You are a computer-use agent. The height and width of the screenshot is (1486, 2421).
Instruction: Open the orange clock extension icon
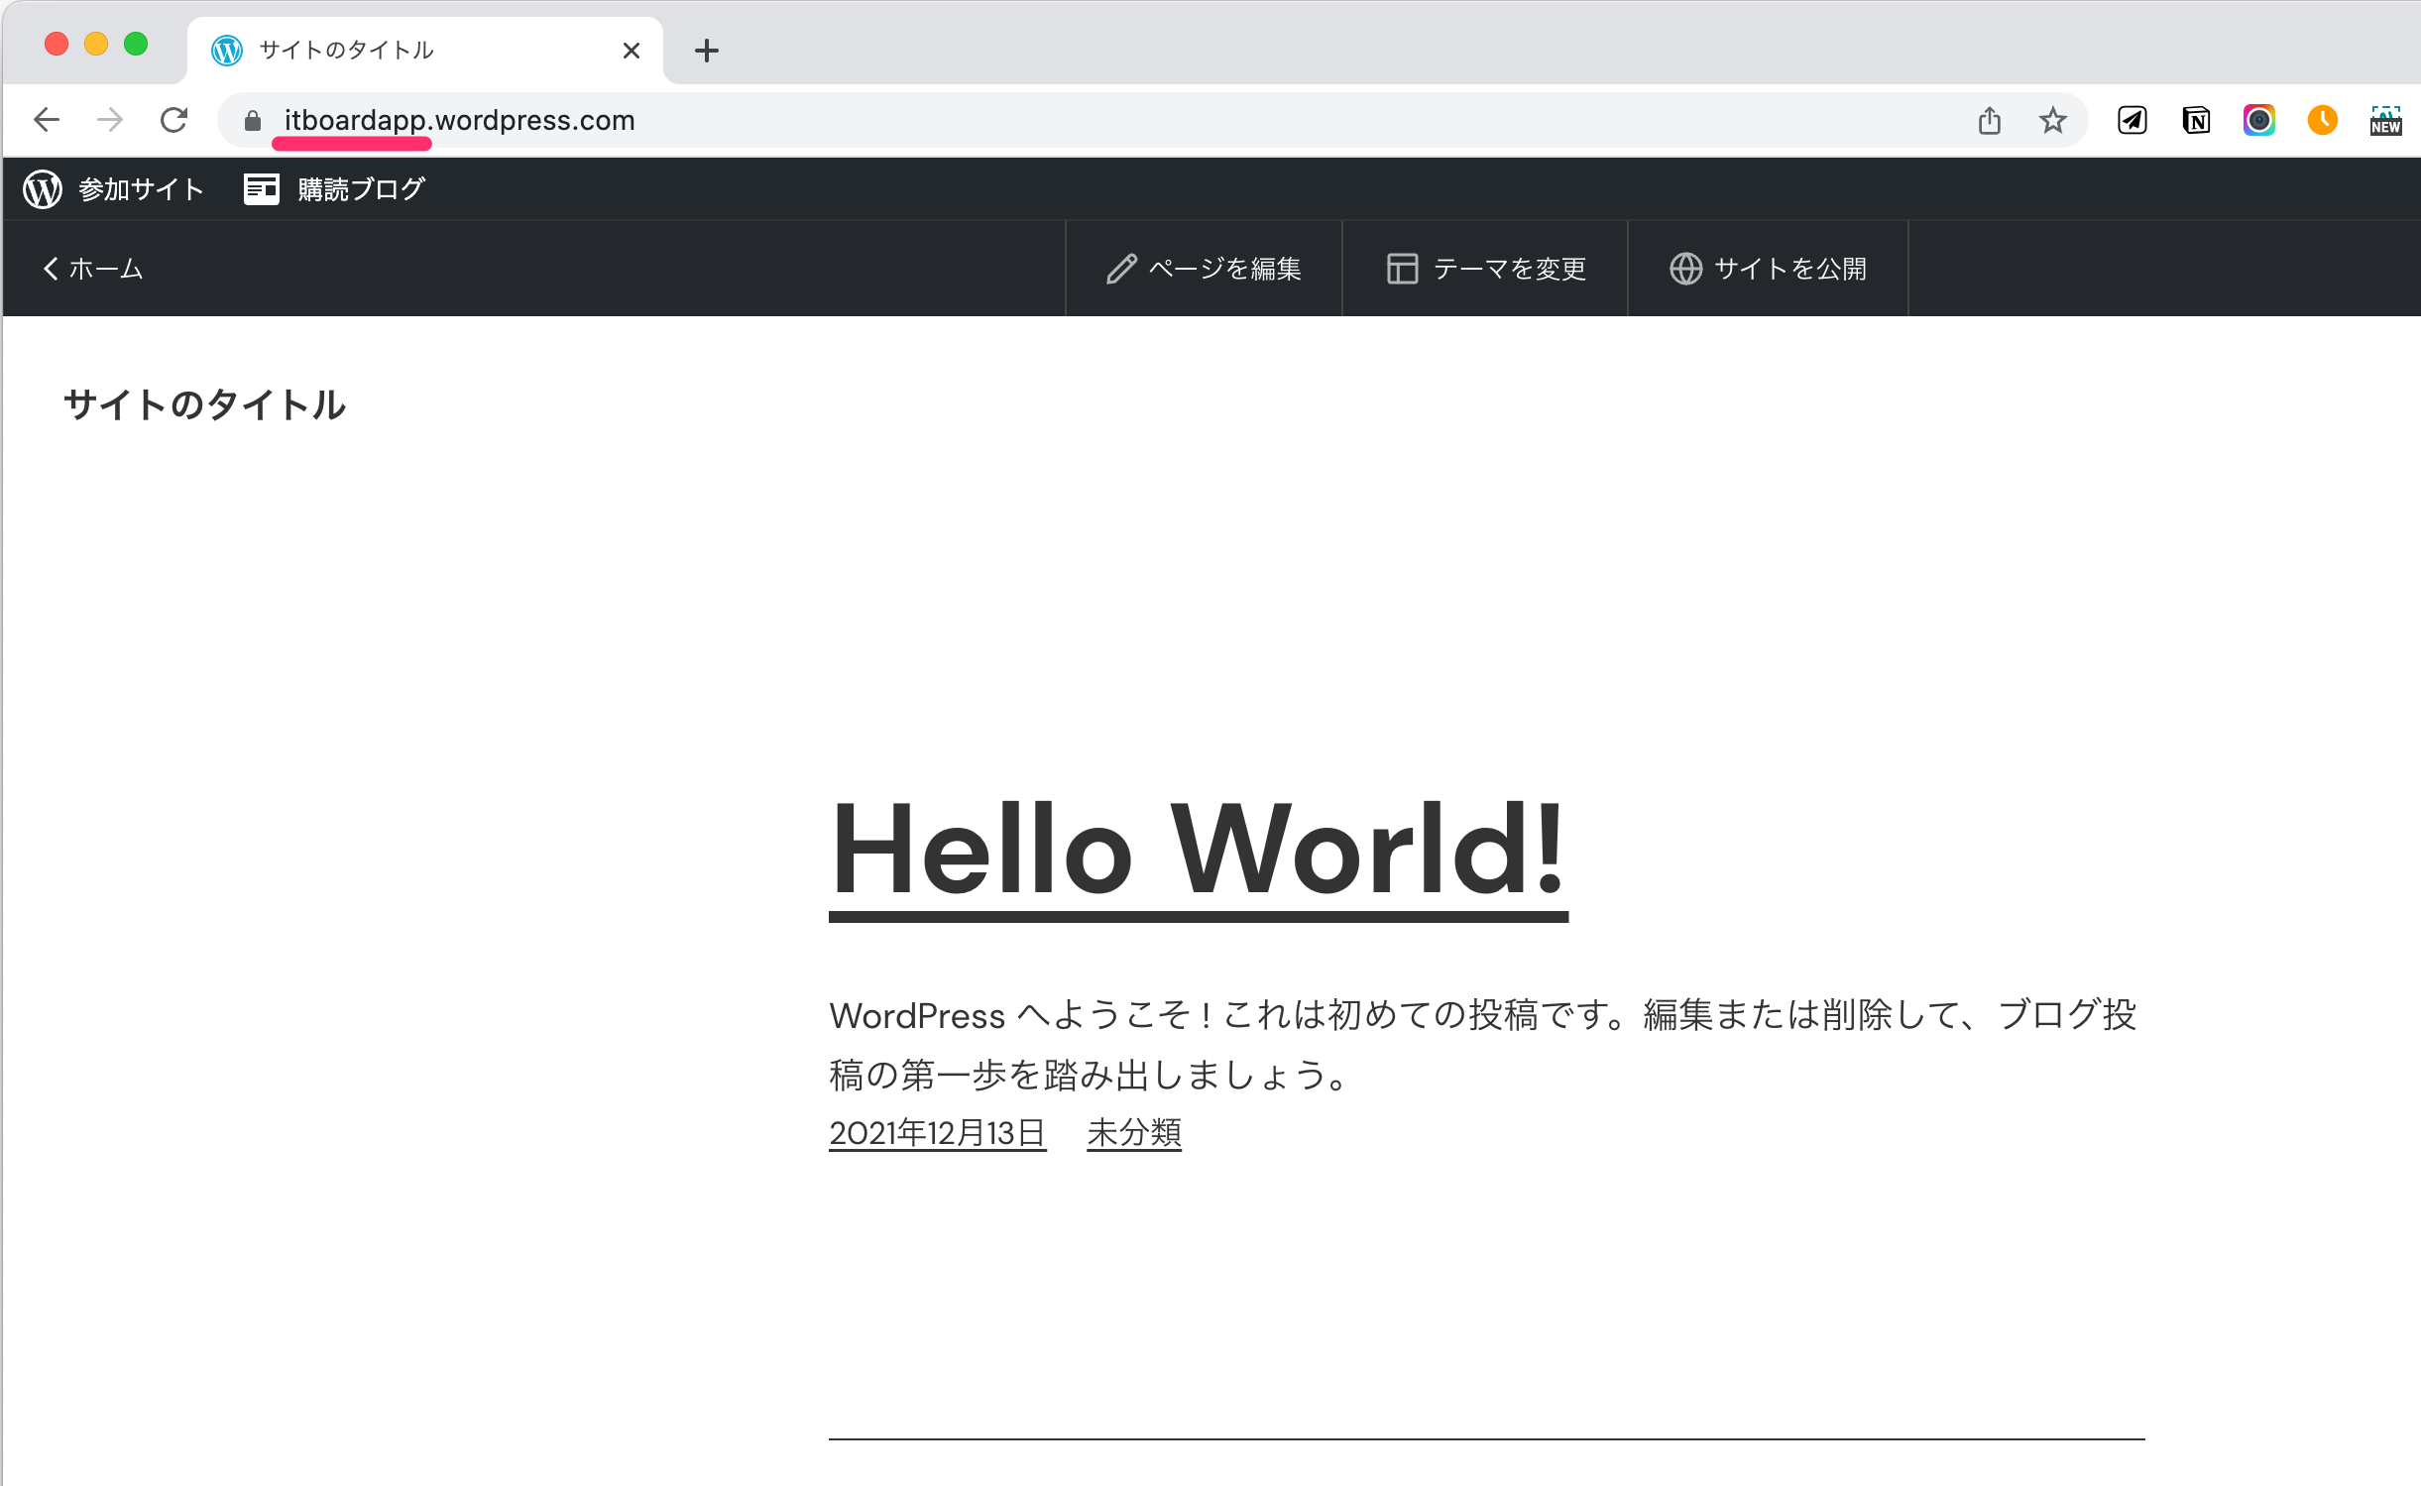2322,121
